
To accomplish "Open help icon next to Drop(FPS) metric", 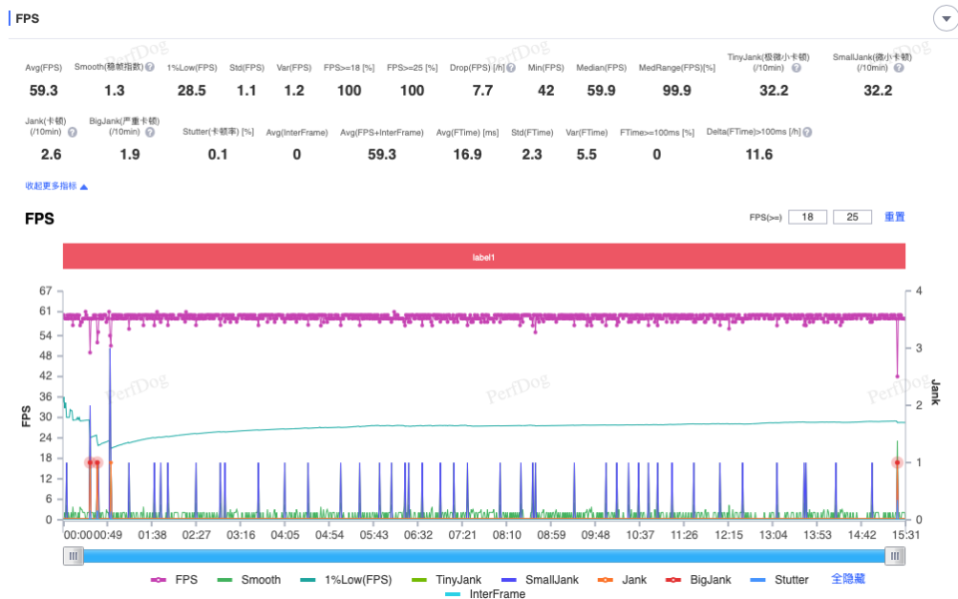I will [511, 68].
